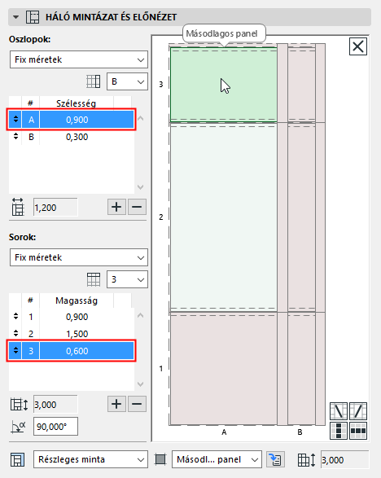Select the horizontal frame distribution icon
The height and width of the screenshot is (478, 381).
point(358,431)
